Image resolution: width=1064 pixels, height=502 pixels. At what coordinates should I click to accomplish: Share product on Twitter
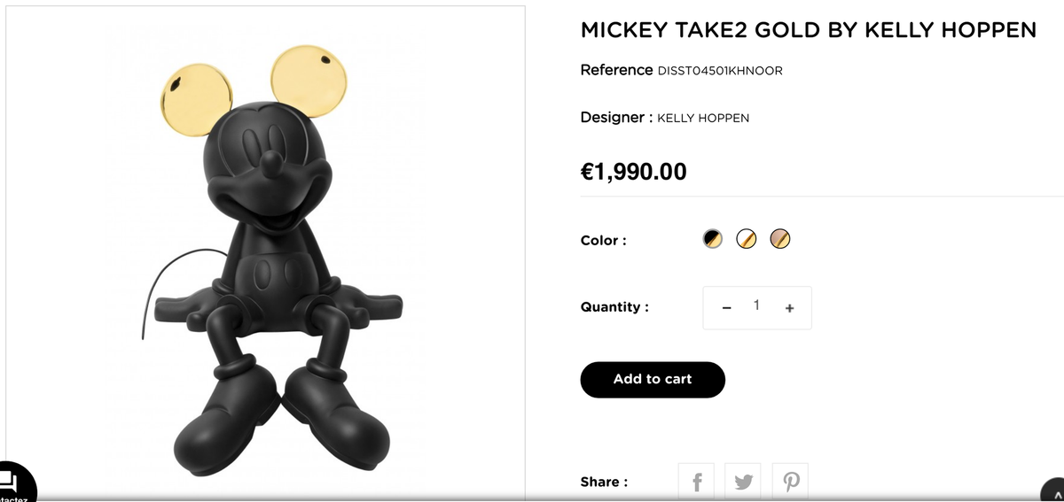[x=743, y=482]
